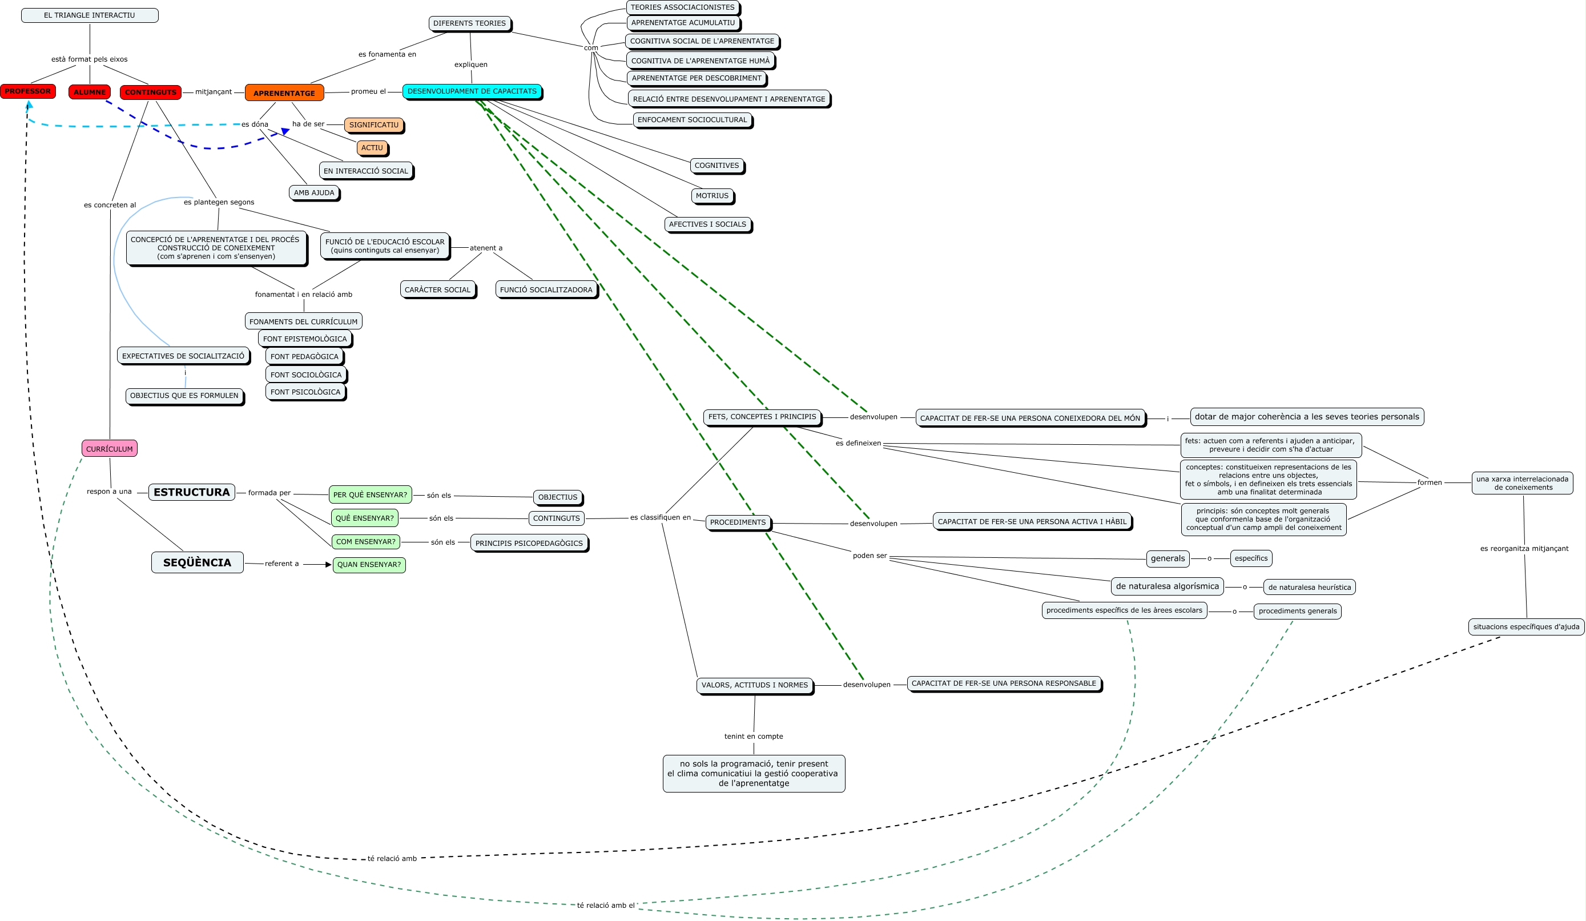This screenshot has width=1586, height=921.
Task: Click the CARÀCTER SOCIAL node
Action: click(437, 289)
